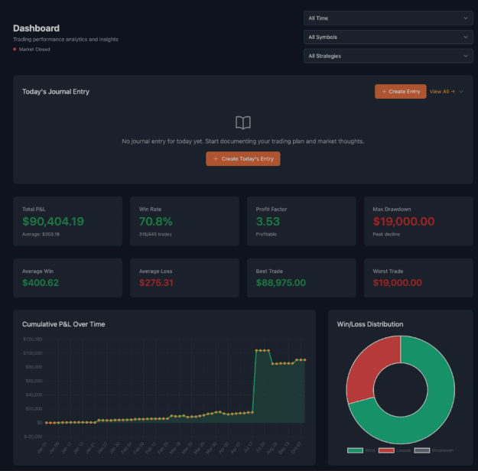Click the Create Entry button

pyautogui.click(x=400, y=92)
